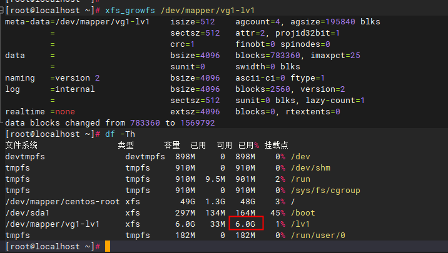Viewport: 448px width, 253px height.
Task: Click the log =internal text
Action: coord(50,89)
